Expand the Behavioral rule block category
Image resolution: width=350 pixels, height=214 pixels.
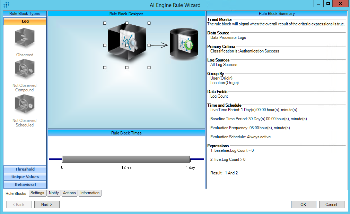pyautogui.click(x=25, y=184)
